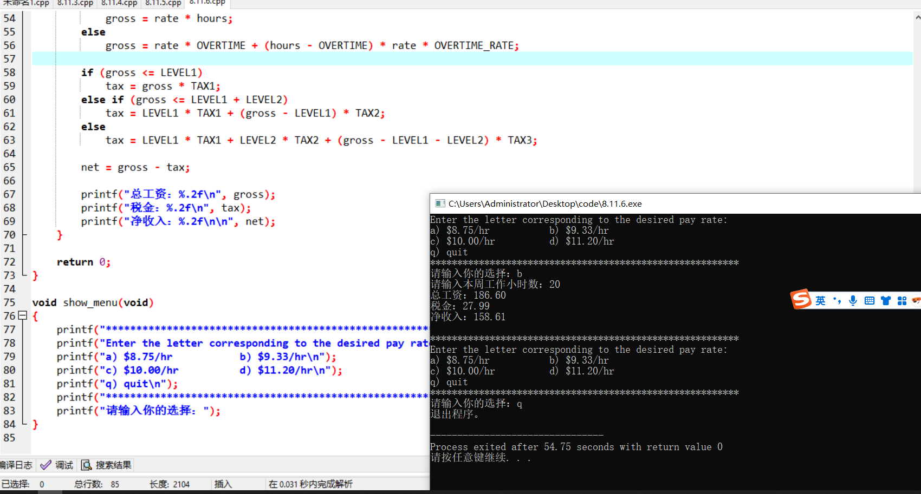Open the 编译日志 compile log tab
The image size is (921, 494).
pyautogui.click(x=16, y=465)
